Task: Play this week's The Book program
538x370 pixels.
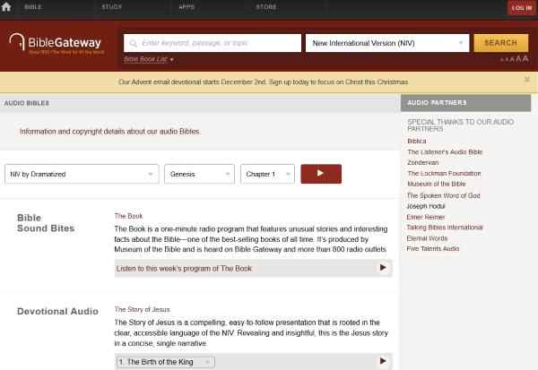Action: click(x=383, y=268)
